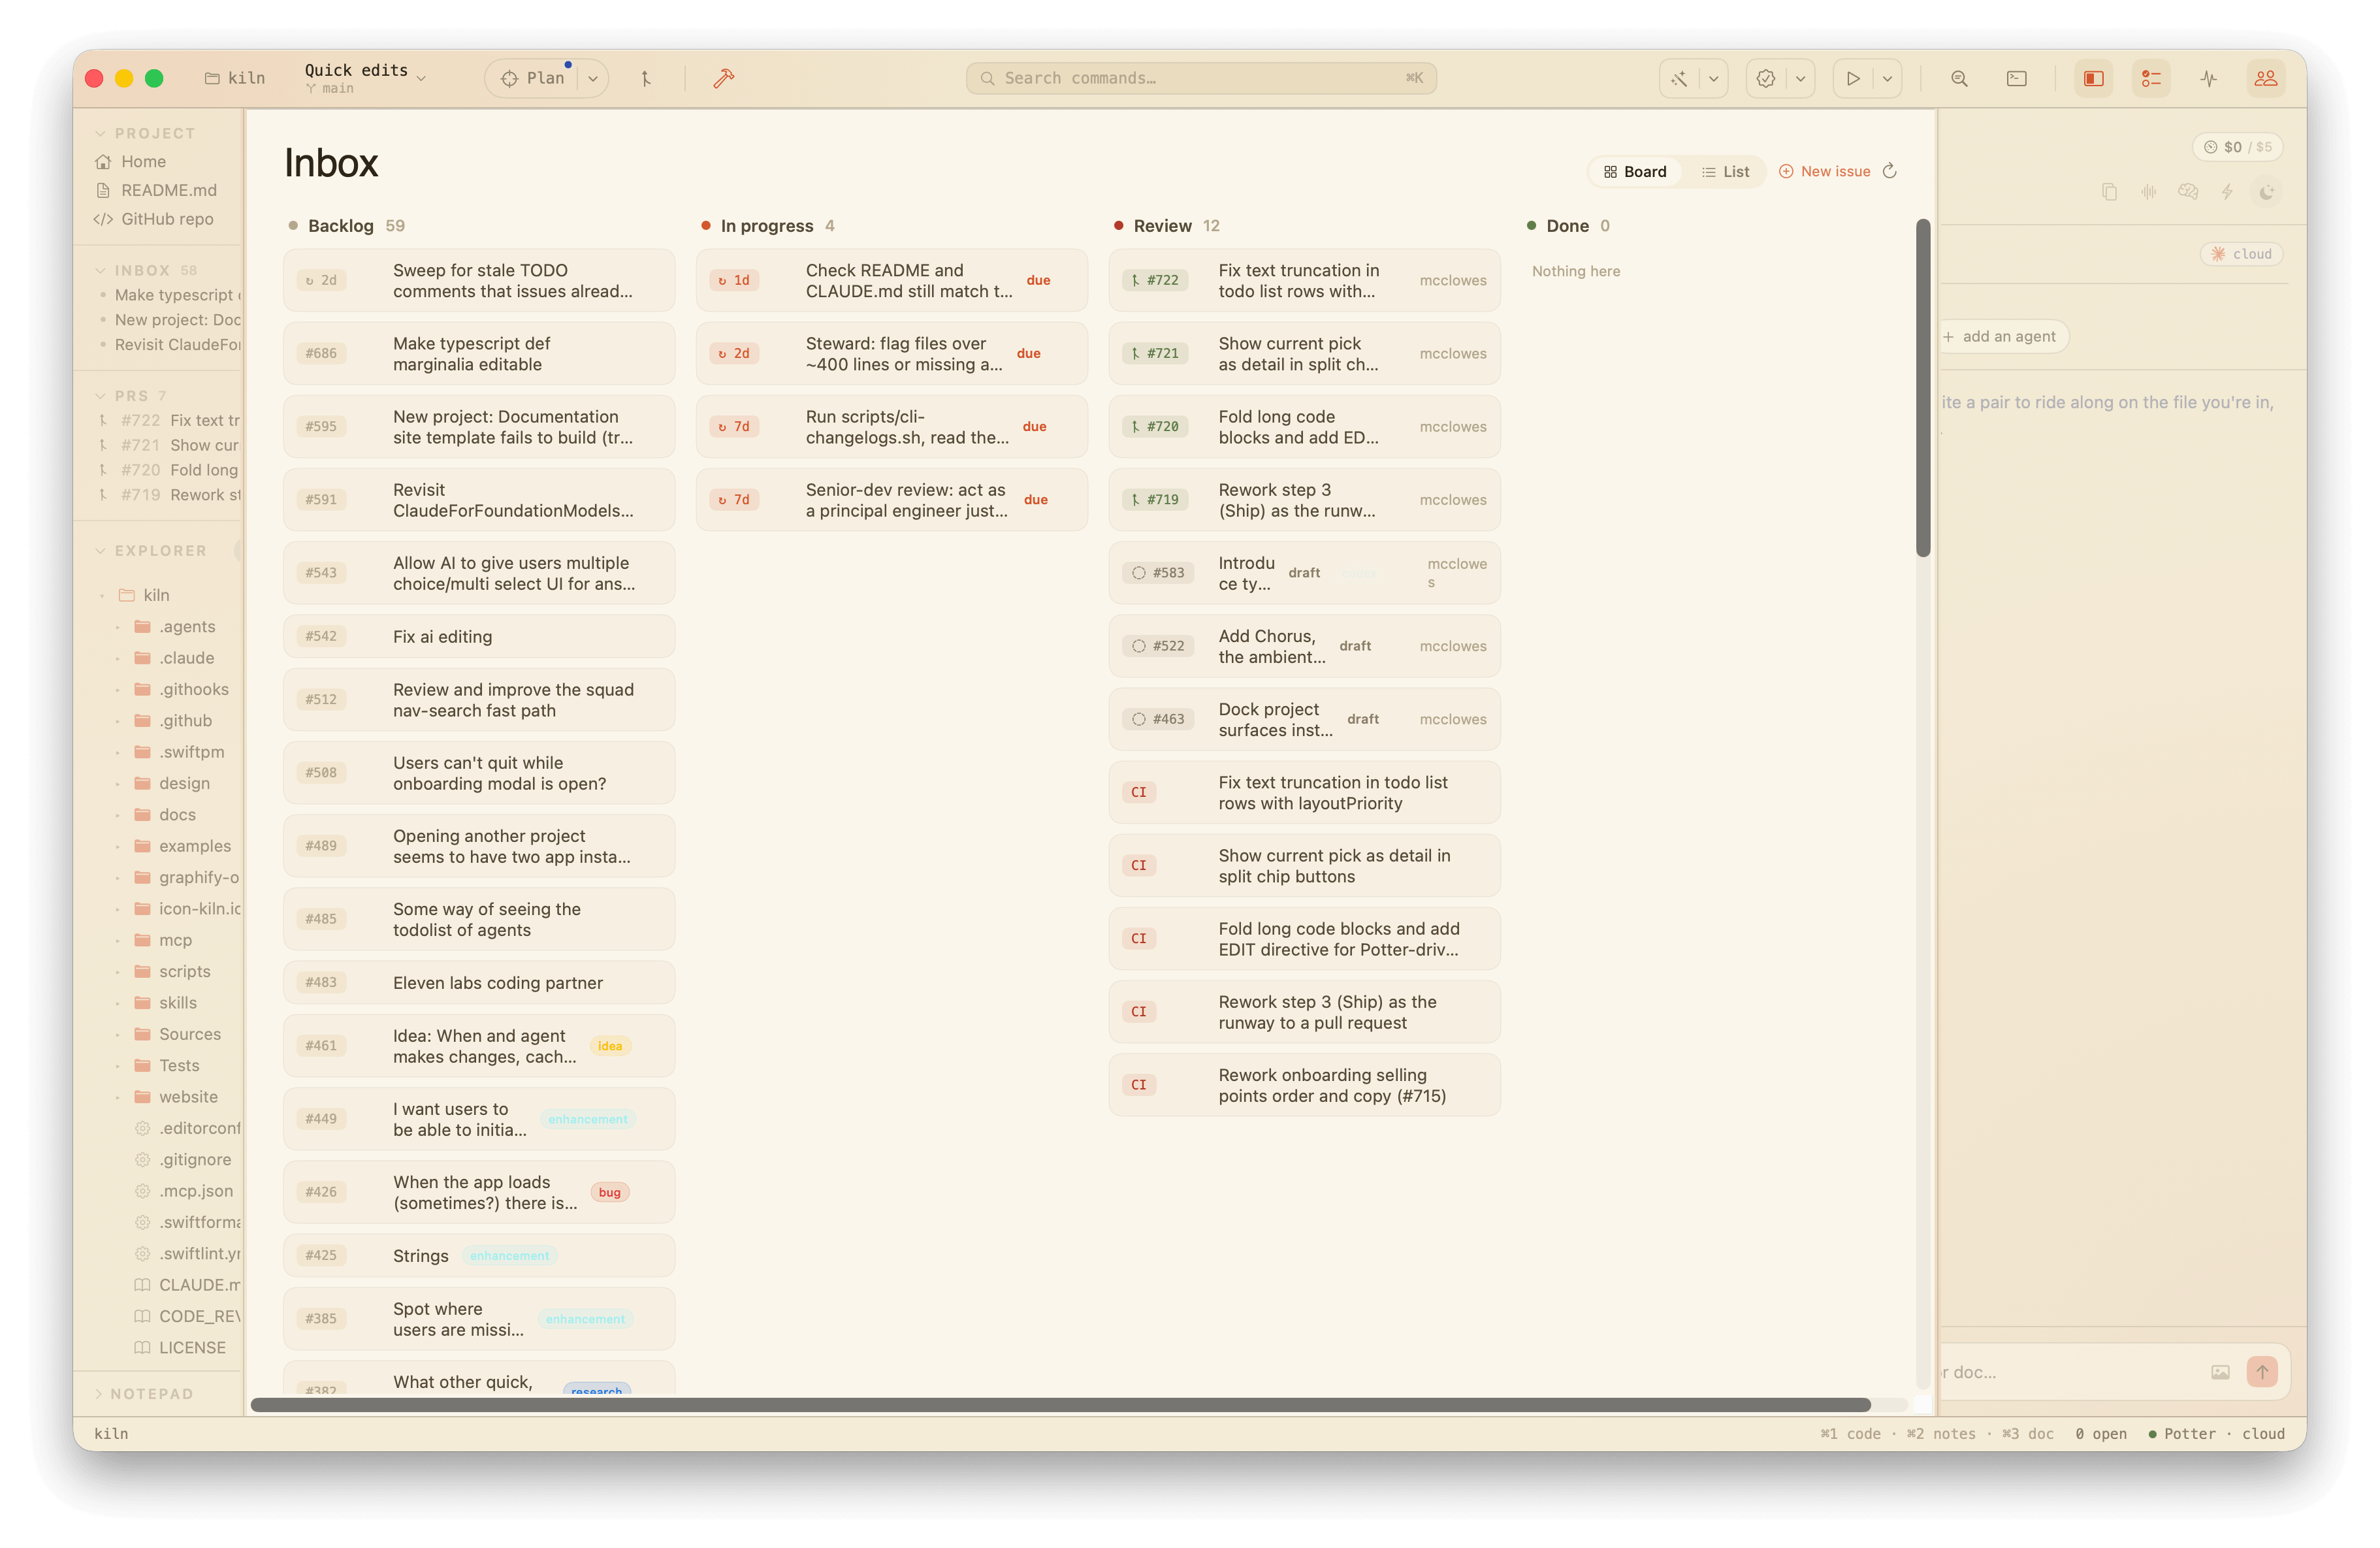2380x1548 pixels.
Task: Switch to Board view
Action: (1635, 171)
